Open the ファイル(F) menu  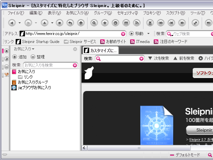point(16,13)
